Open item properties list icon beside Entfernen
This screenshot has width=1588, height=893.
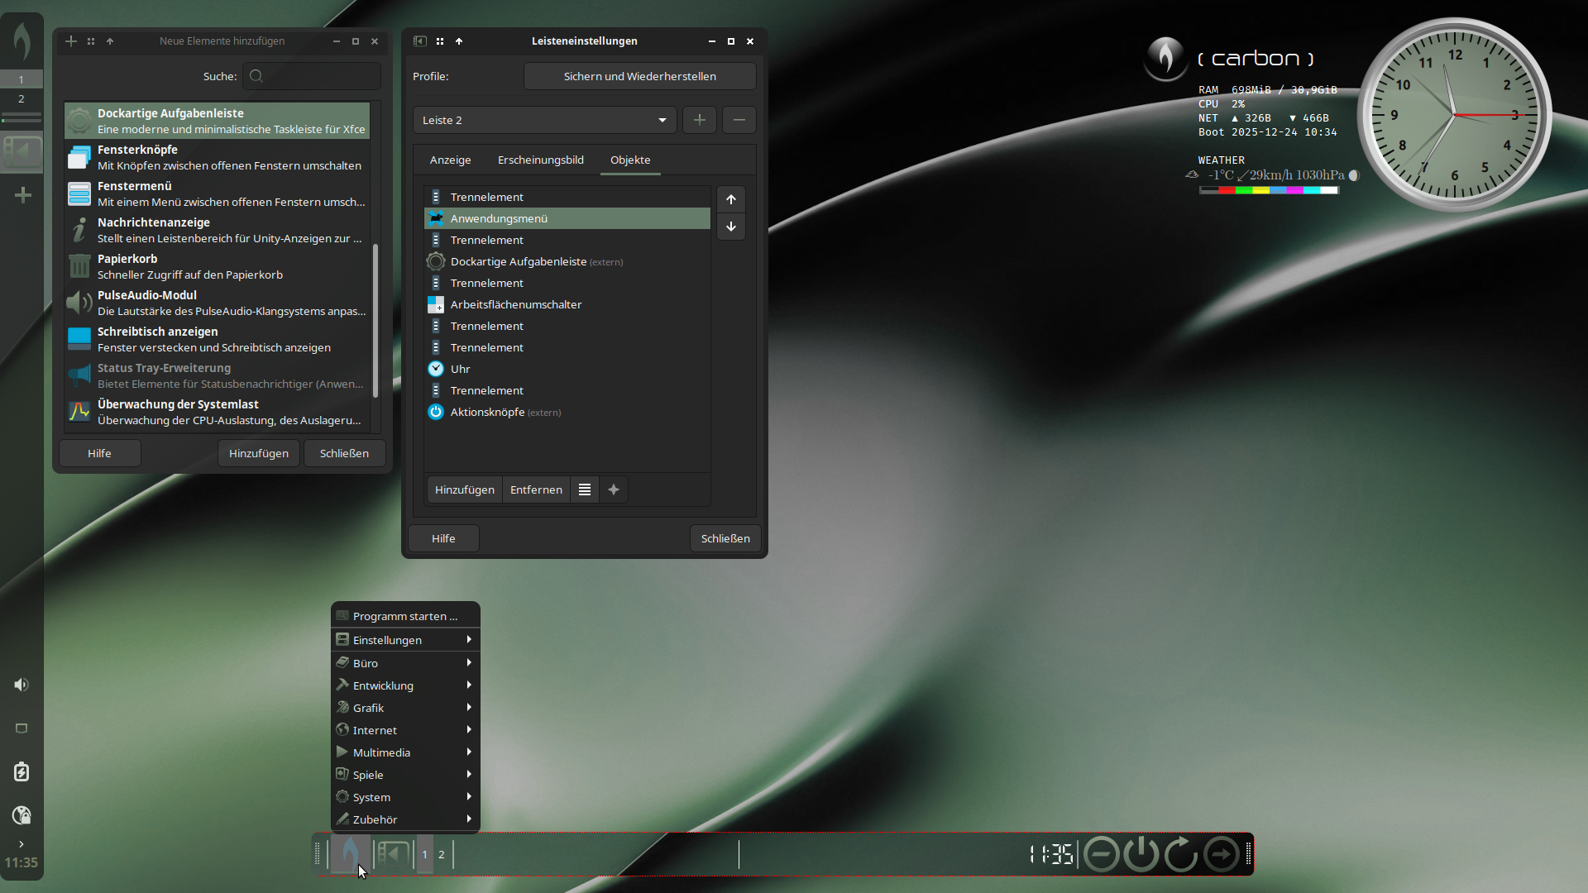(585, 489)
